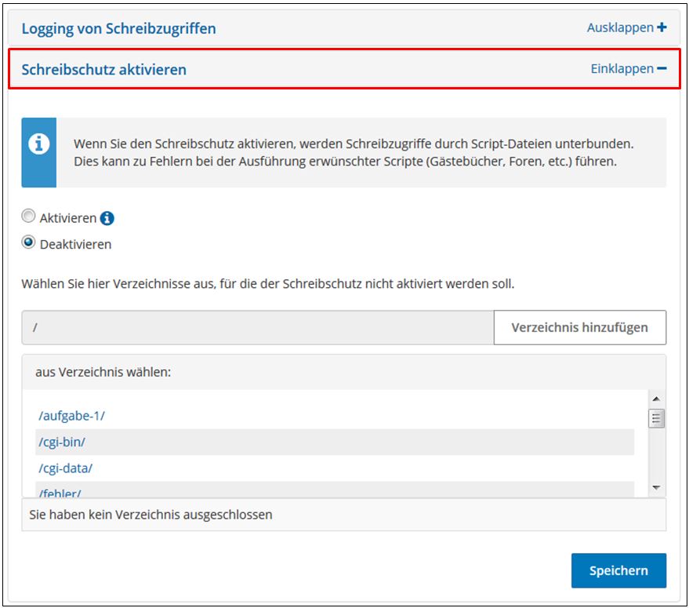
Task: Click the Verzeichnis hinzufügen button
Action: pyautogui.click(x=579, y=327)
